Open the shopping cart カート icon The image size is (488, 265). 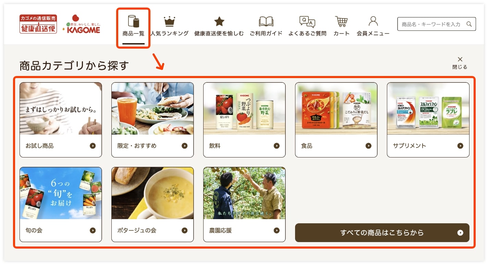click(x=341, y=22)
